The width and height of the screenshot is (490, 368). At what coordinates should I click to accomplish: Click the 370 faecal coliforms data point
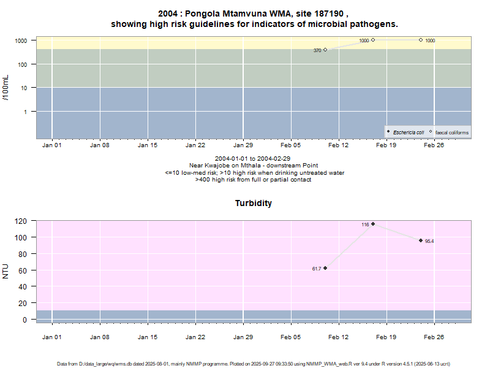325,50
